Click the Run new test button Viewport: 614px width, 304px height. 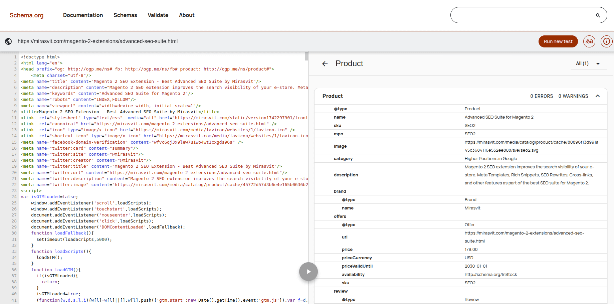coord(558,41)
